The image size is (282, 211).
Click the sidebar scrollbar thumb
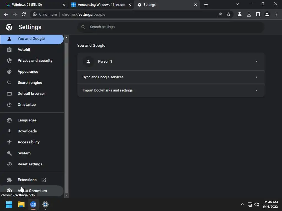click(x=67, y=118)
